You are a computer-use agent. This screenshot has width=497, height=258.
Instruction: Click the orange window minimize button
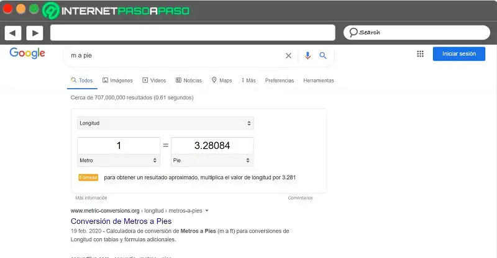(21, 9)
